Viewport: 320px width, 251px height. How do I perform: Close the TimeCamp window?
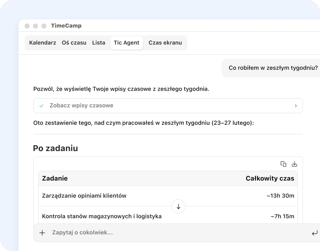(x=27, y=26)
